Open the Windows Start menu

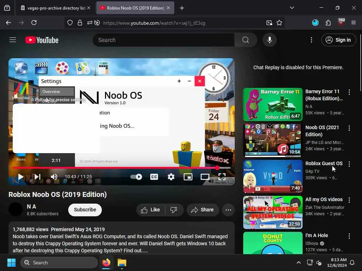tap(11, 263)
